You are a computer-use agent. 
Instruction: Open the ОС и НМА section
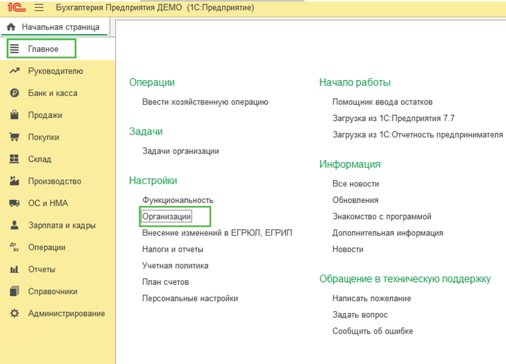[x=48, y=203]
